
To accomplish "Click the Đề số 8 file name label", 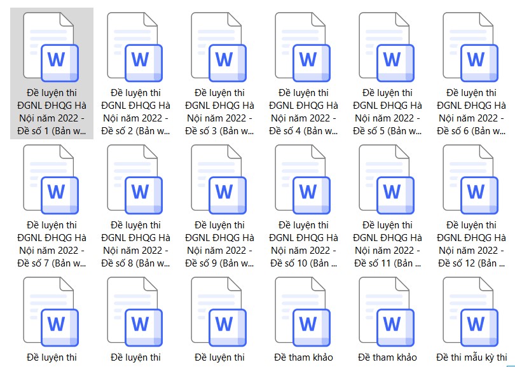I will coord(135,244).
